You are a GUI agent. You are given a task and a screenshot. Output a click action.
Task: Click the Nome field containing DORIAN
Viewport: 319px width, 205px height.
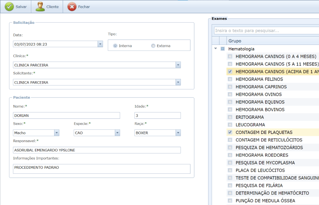click(66, 116)
